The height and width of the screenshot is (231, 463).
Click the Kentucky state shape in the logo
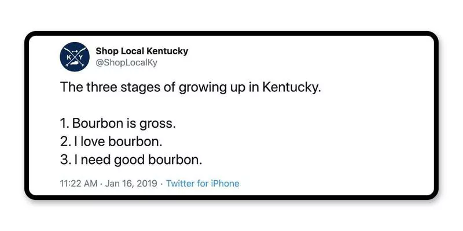tap(74, 64)
